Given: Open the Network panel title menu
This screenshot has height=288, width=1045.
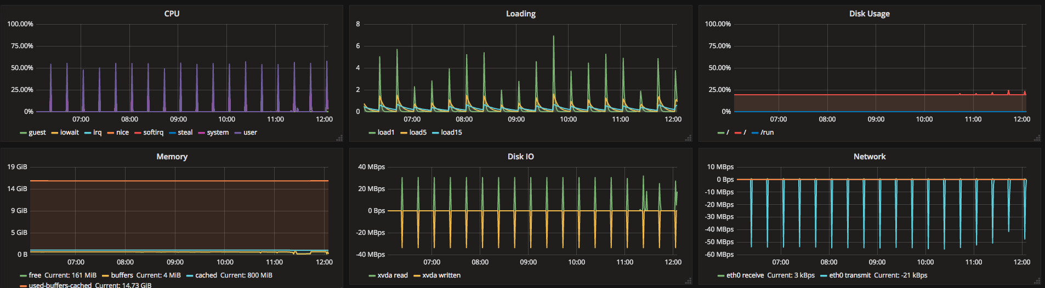Looking at the screenshot, I should click(869, 157).
